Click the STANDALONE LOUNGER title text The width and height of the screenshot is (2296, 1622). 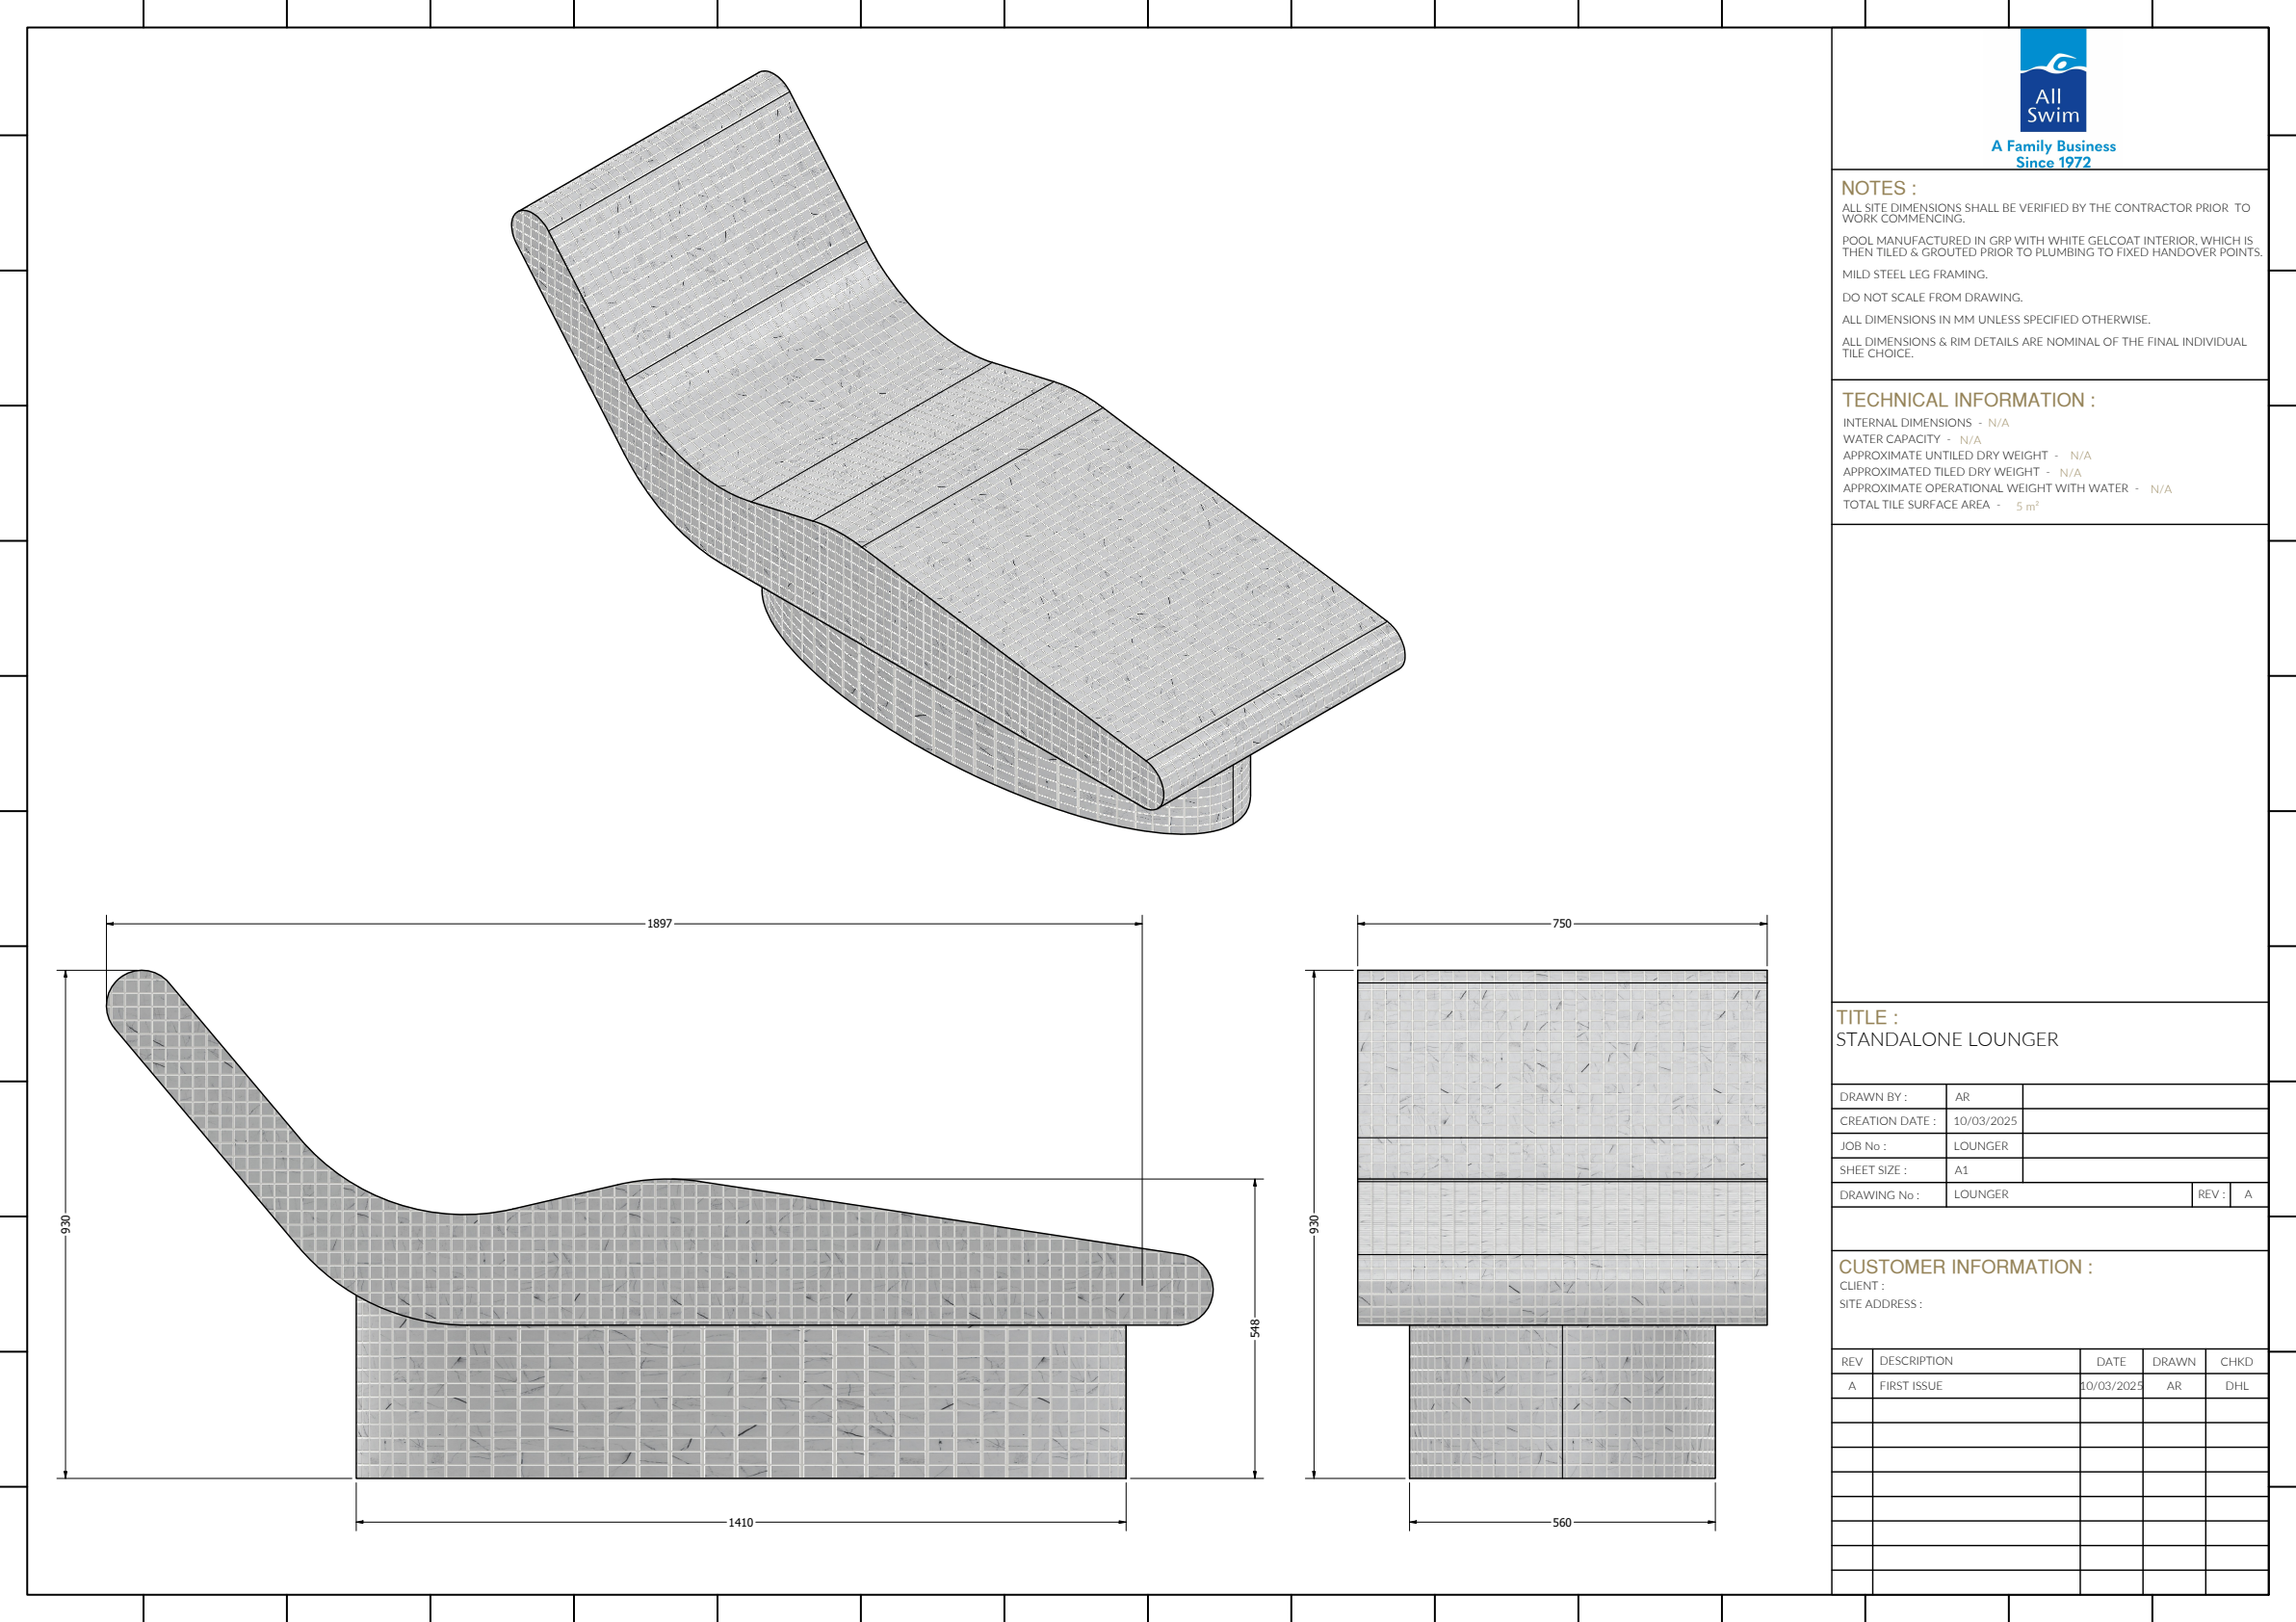point(1946,1040)
